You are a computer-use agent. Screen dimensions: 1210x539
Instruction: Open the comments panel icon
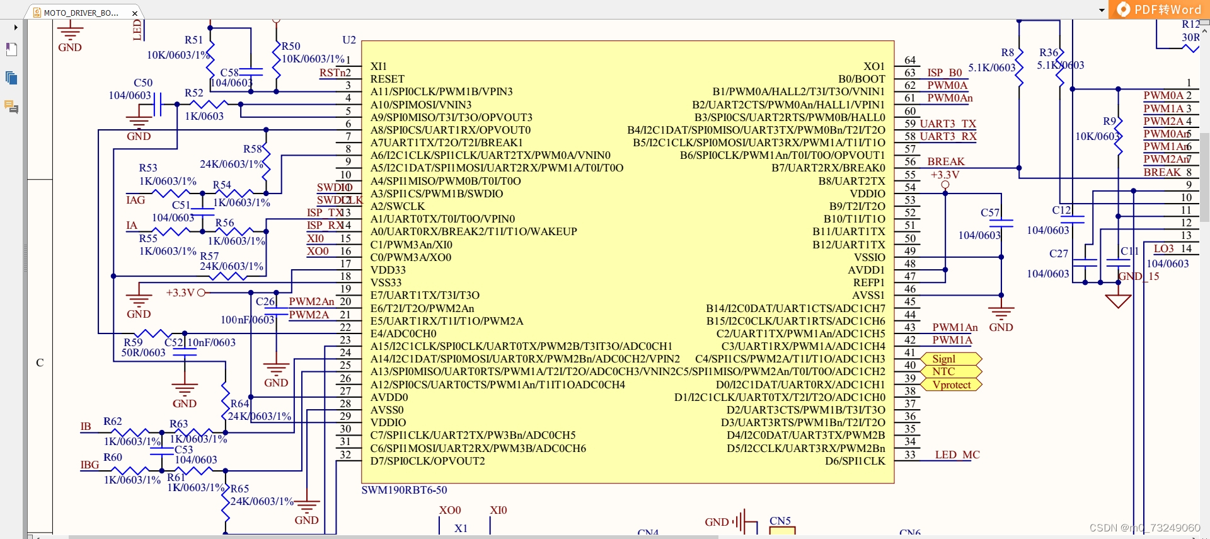coord(11,107)
